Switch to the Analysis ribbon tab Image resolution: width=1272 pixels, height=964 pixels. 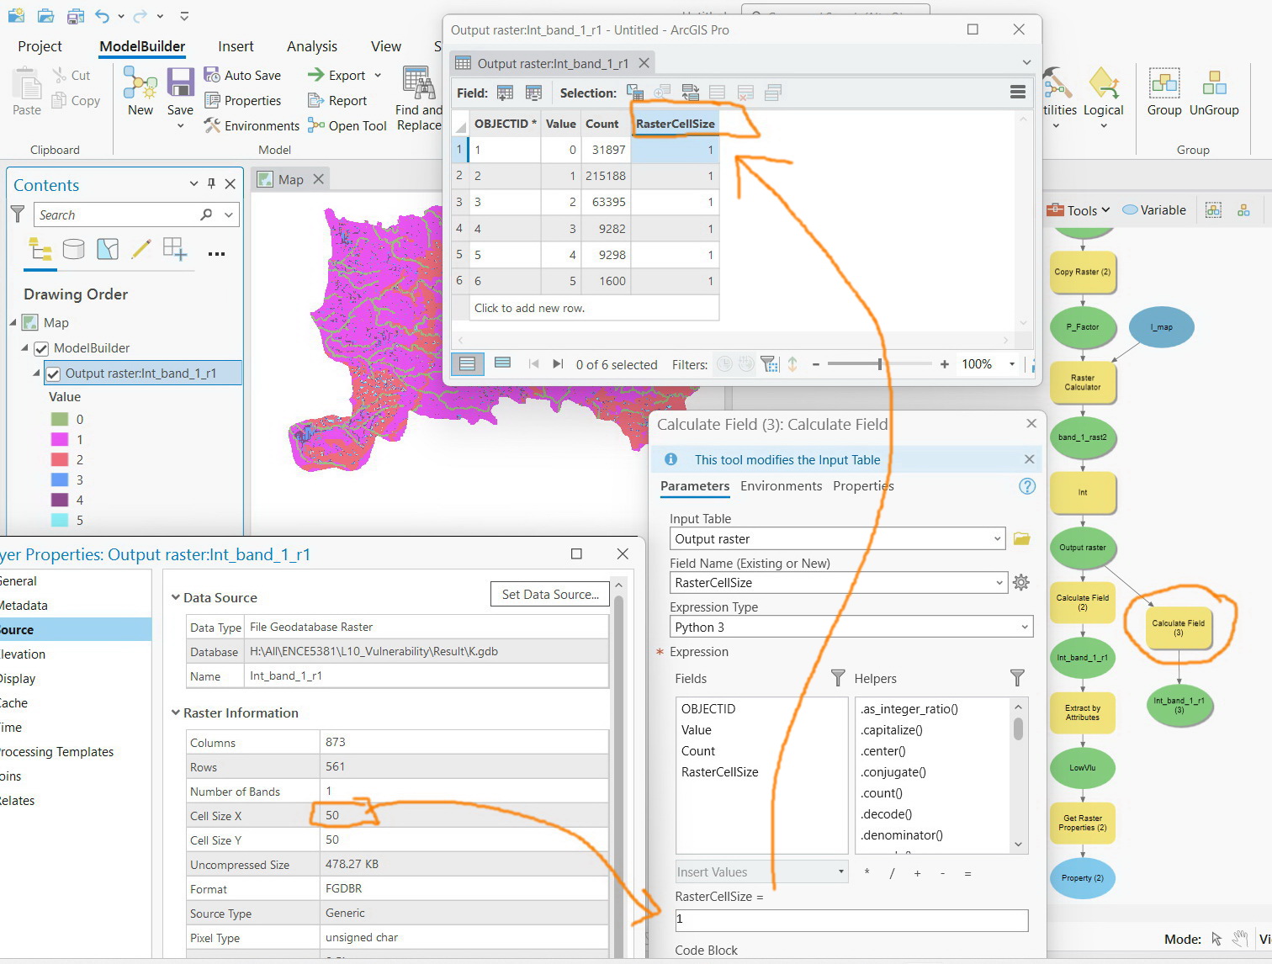(312, 46)
